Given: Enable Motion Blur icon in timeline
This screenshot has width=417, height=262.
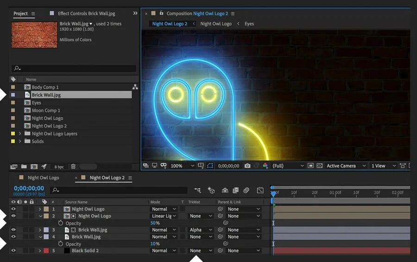Looking at the screenshot, I should [x=246, y=190].
